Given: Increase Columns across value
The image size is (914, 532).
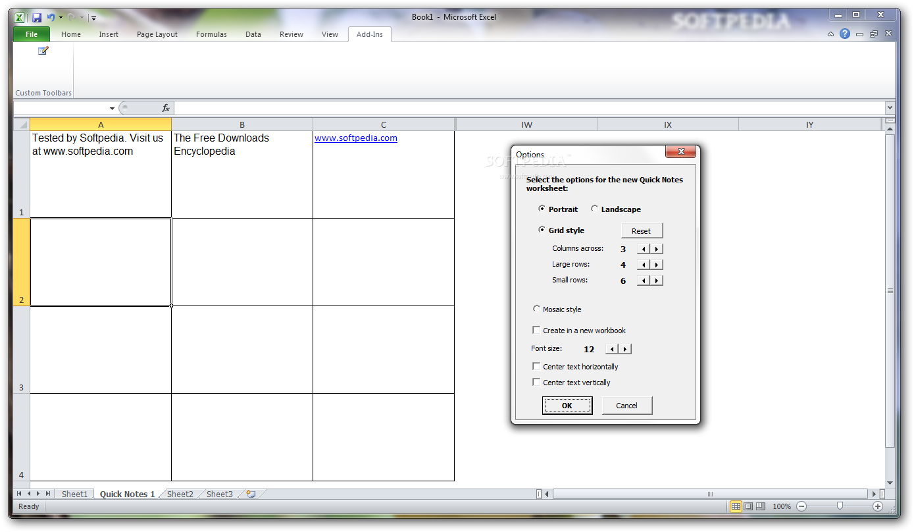Looking at the screenshot, I should (657, 249).
